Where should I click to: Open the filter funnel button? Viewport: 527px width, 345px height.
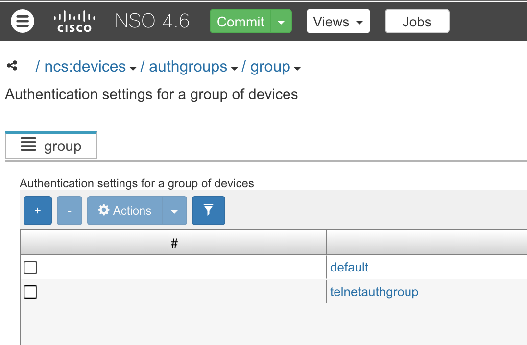[x=209, y=211]
